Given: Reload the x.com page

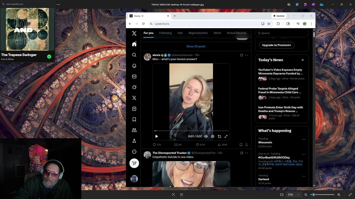Looking at the screenshot, I should 143,24.
